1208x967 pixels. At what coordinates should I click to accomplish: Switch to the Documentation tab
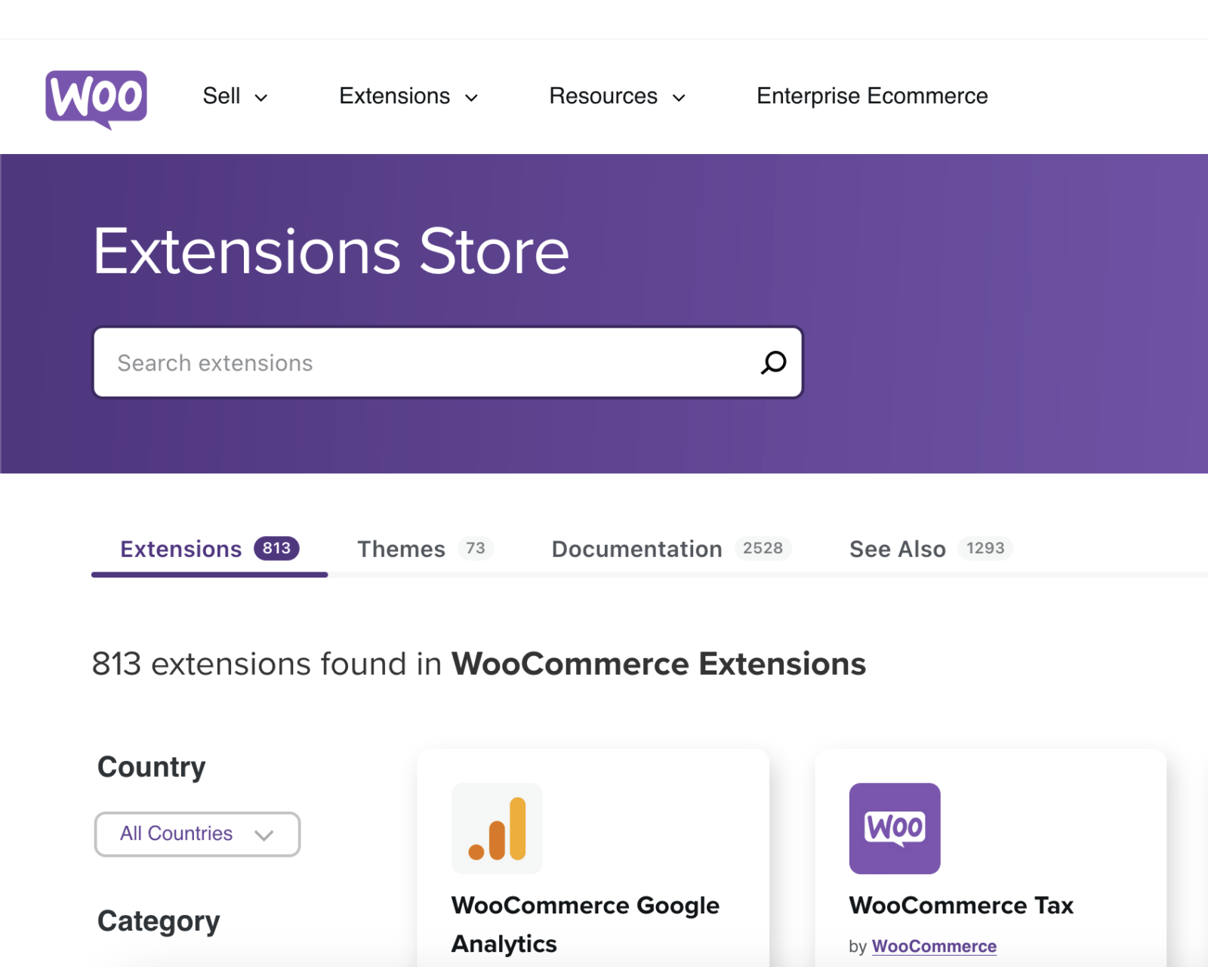tap(671, 549)
